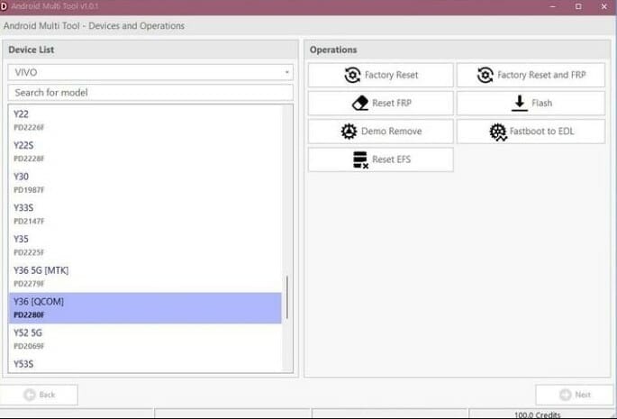
Task: Select the Y22S model entry
Action: click(144, 151)
